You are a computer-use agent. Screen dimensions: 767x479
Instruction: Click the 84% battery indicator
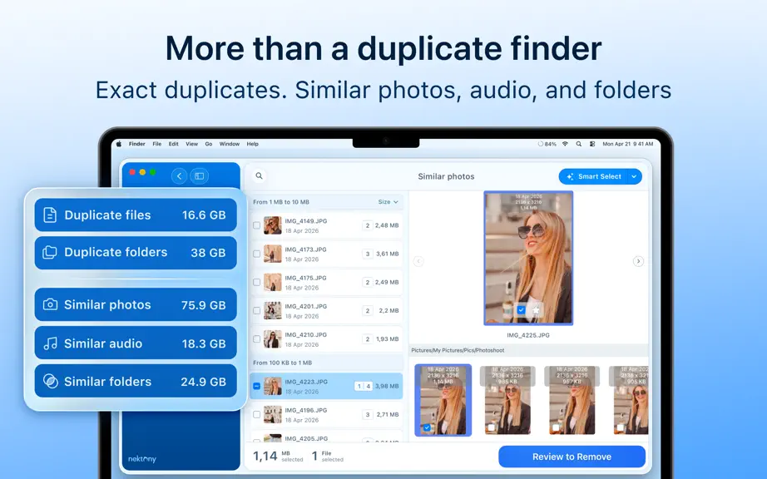(x=547, y=144)
